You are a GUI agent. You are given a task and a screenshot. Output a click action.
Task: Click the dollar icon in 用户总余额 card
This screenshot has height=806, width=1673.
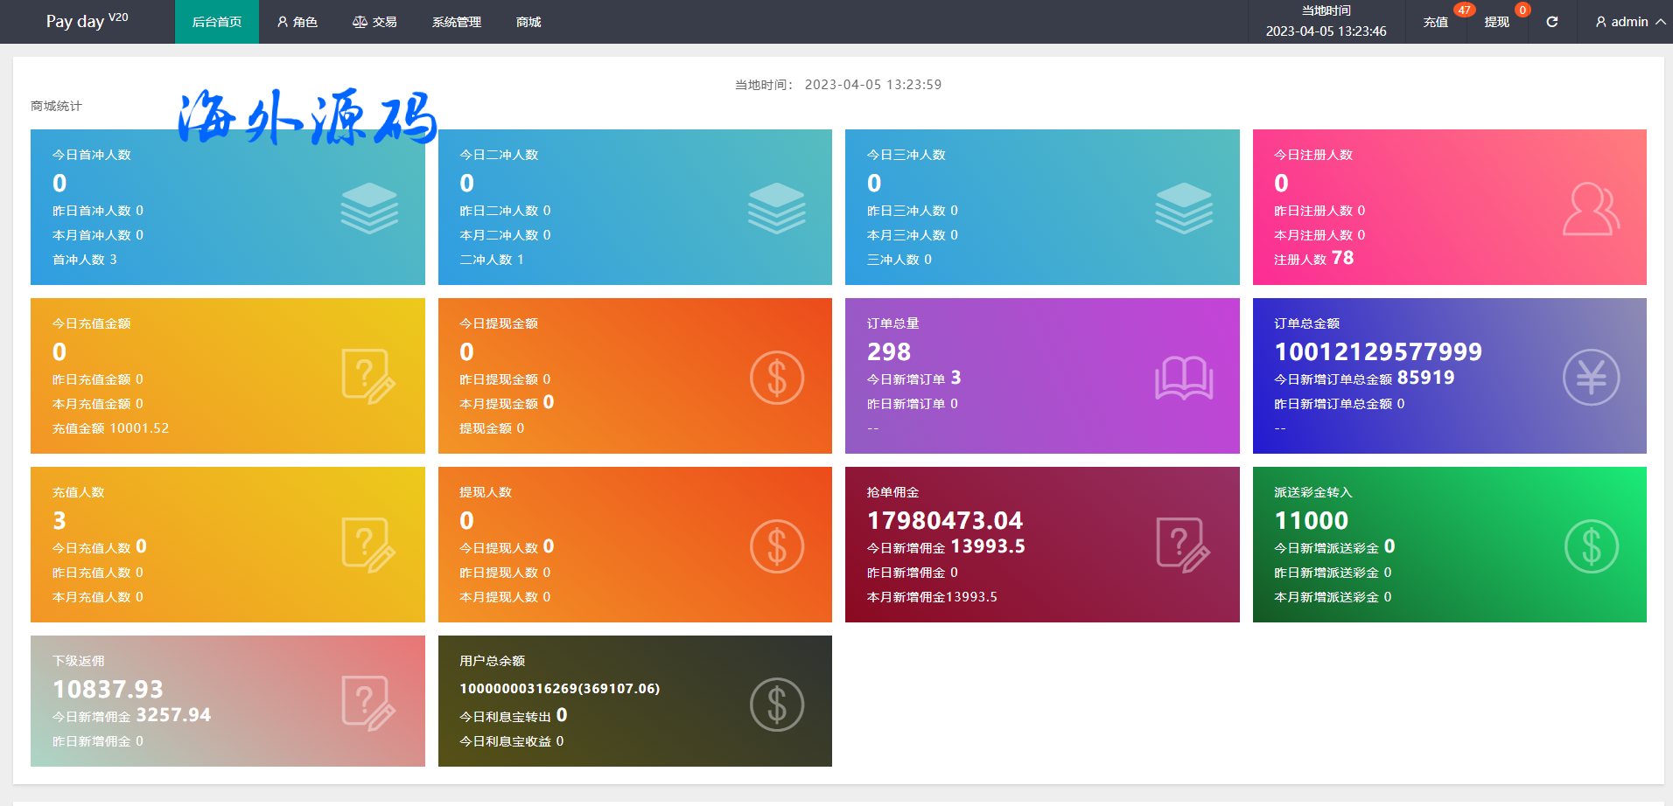tap(776, 705)
